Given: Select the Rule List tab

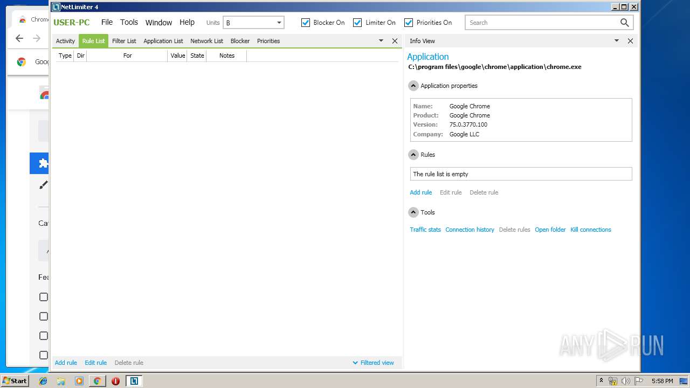Looking at the screenshot, I should coord(94,41).
